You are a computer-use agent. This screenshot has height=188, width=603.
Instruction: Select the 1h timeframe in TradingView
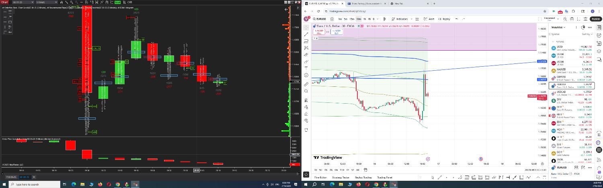(x=365, y=19)
